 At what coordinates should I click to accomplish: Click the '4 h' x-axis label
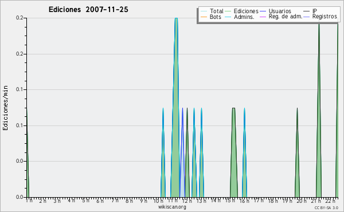click(x=71, y=201)
